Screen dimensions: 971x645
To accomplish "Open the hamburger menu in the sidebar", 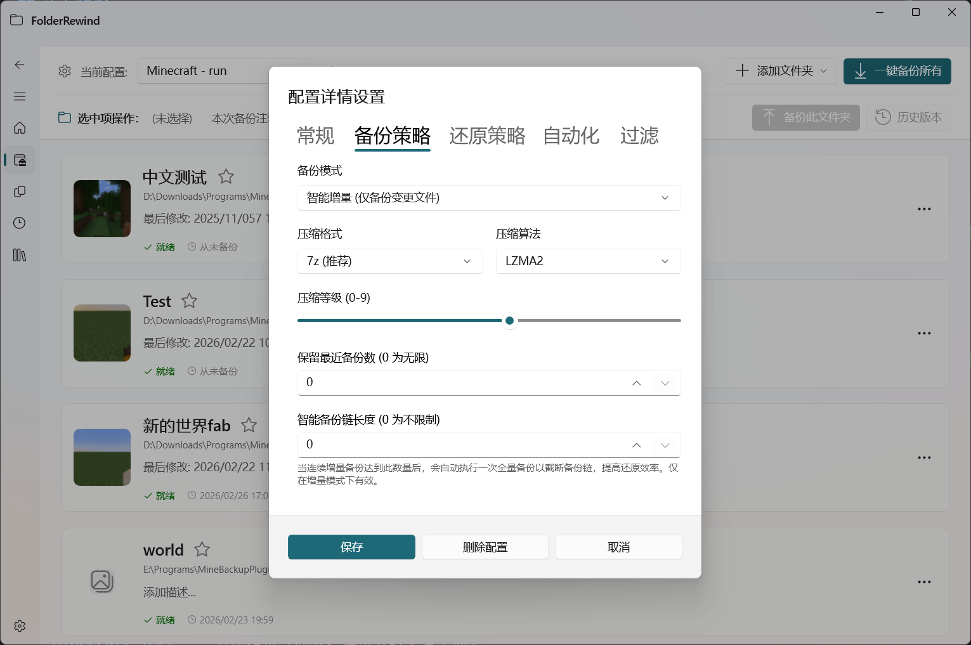I will [19, 96].
